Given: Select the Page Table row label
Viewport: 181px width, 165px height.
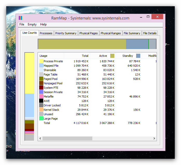Looking at the screenshot, I should point(51,74).
